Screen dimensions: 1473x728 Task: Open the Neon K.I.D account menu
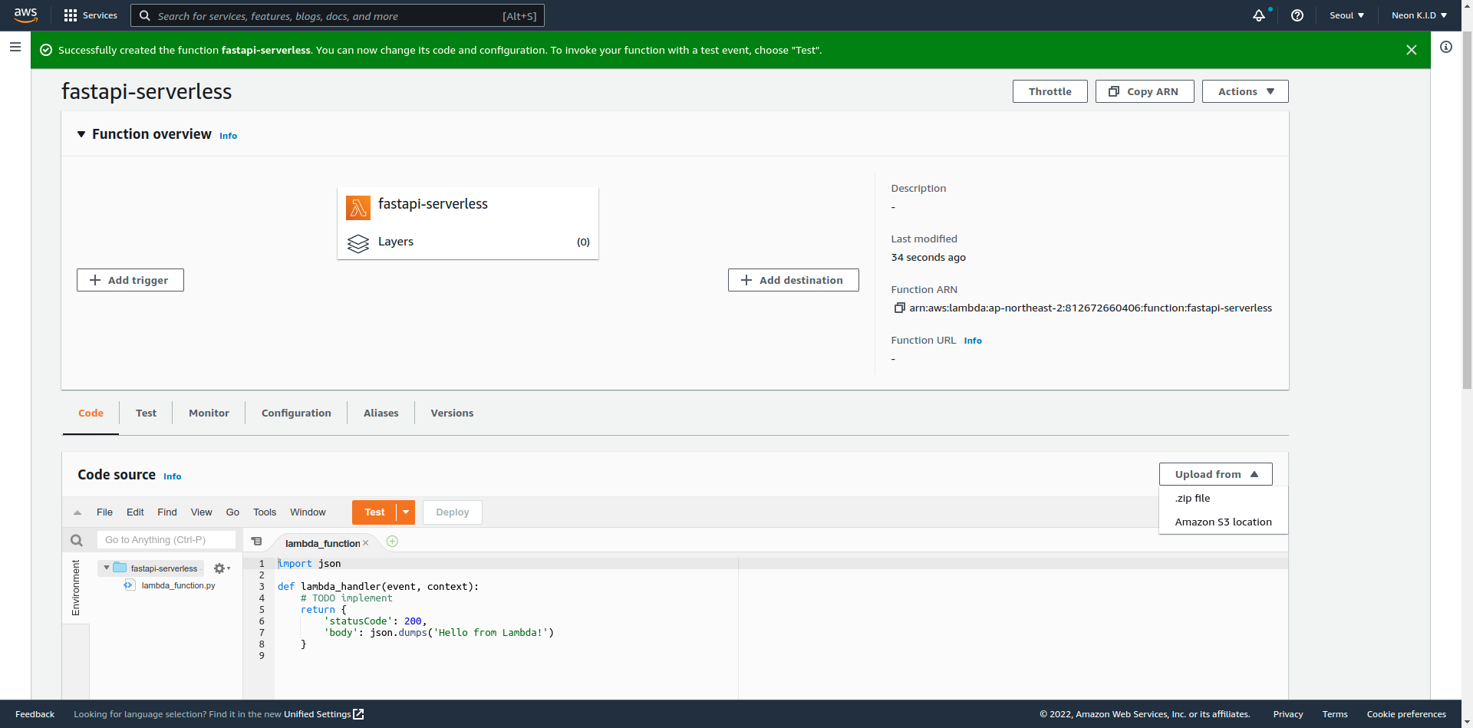1419,15
